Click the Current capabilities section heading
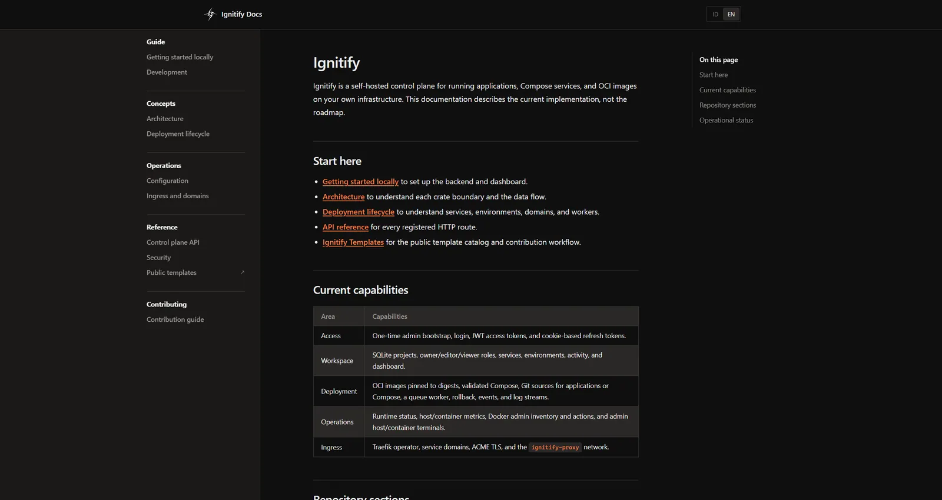 point(360,290)
